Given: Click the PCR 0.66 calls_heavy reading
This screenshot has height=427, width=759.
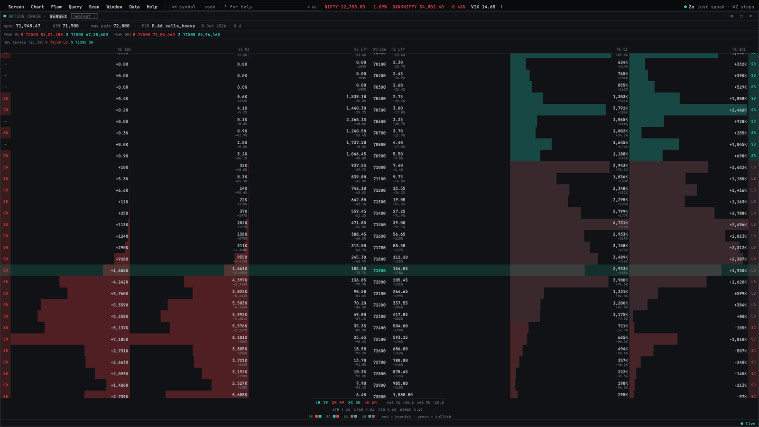Looking at the screenshot, I should tap(168, 26).
